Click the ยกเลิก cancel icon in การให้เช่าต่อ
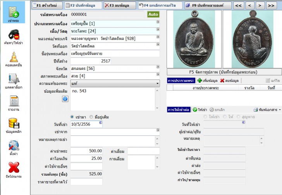 pos(217,110)
